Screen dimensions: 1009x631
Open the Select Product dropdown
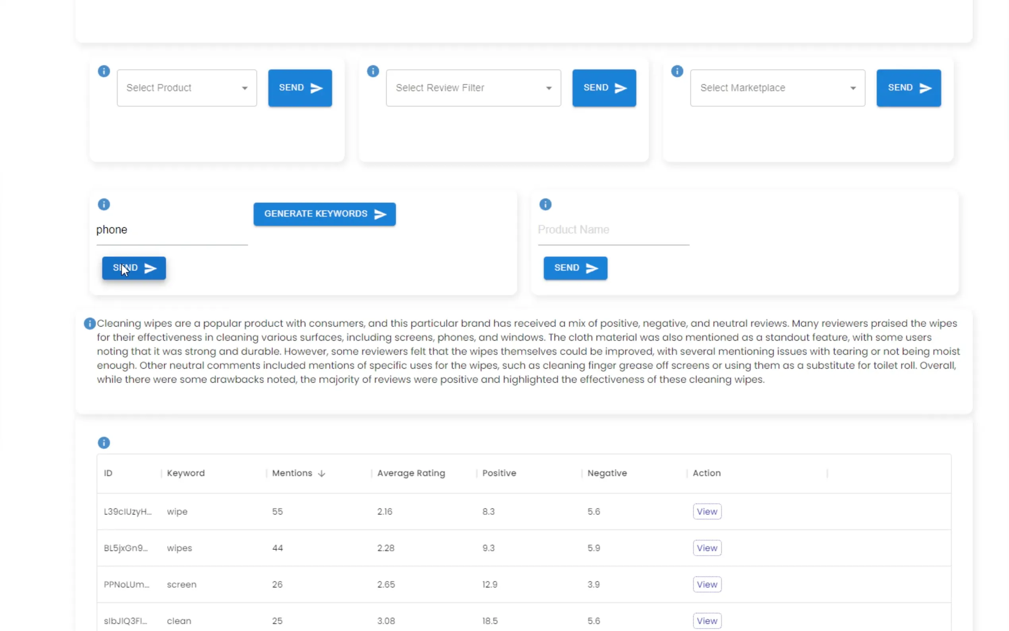186,88
